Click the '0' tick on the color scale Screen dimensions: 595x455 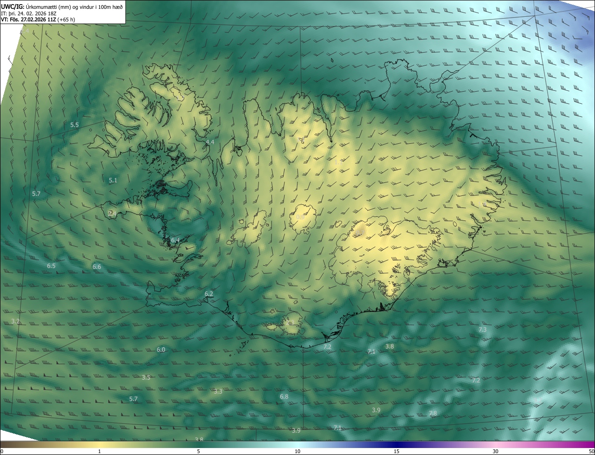2,451
